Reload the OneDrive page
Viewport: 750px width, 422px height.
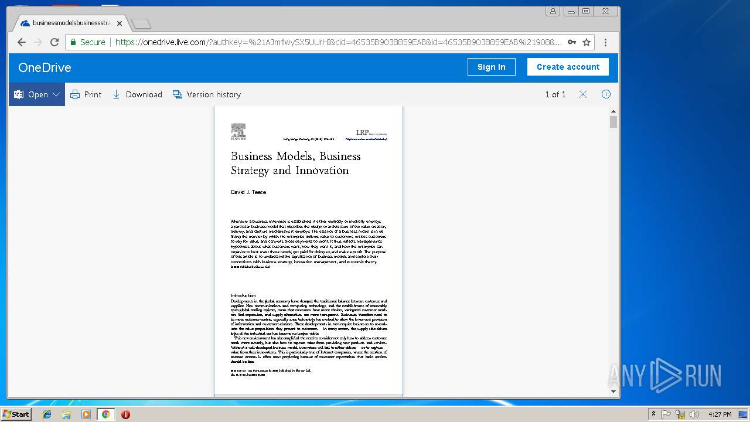(54, 42)
